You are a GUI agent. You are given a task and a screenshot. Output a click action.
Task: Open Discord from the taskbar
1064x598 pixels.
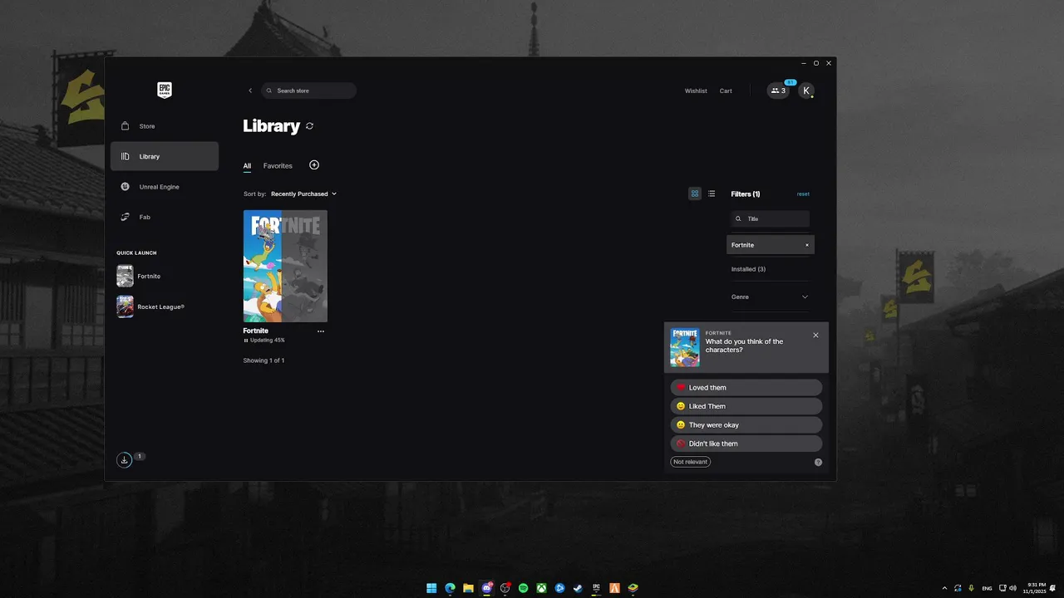click(486, 588)
